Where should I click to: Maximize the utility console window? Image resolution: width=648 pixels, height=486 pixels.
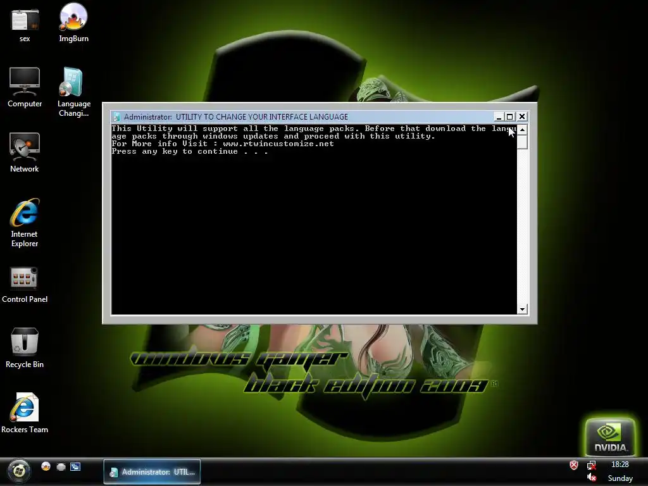[x=510, y=117]
